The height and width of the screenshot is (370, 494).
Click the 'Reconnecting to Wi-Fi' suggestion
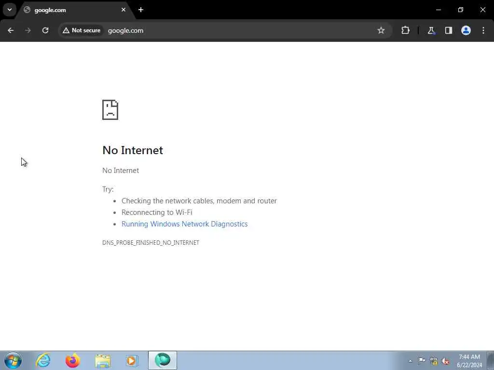[157, 212]
